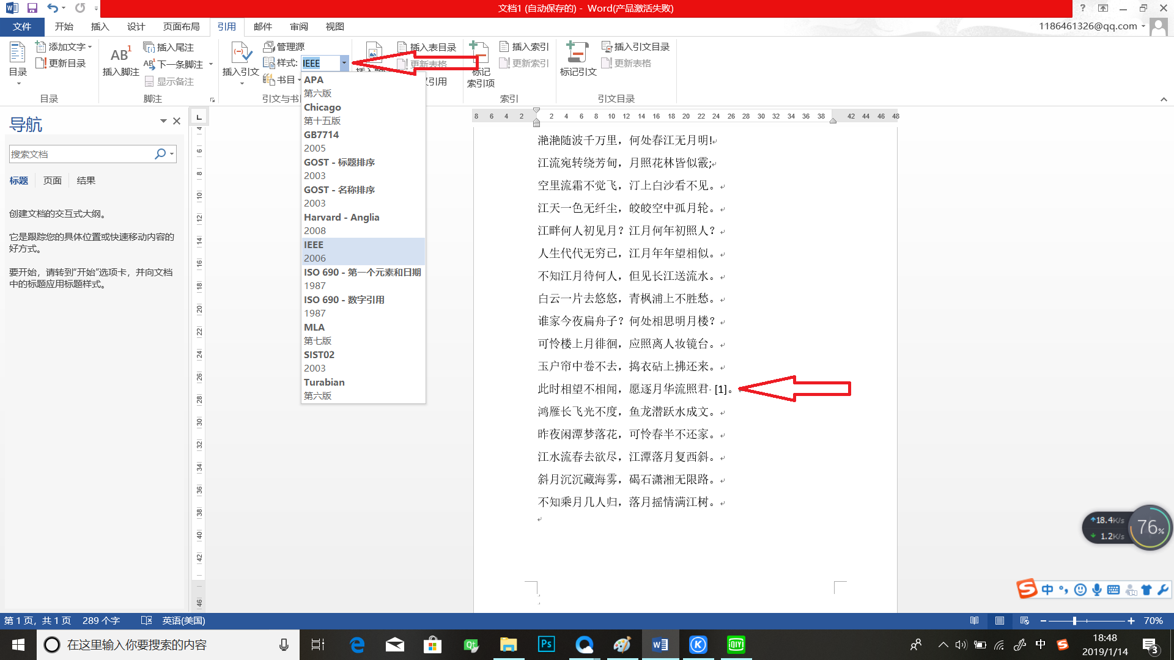Screen dimensions: 1174x660
Task: Click 更新目录 update table of contents
Action: pos(61,63)
